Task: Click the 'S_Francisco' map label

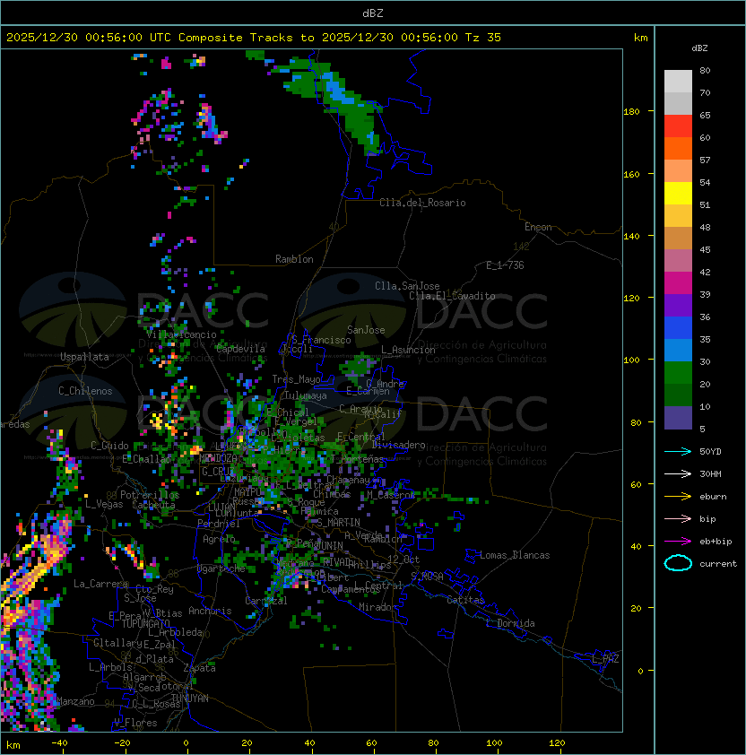Action: coord(321,340)
